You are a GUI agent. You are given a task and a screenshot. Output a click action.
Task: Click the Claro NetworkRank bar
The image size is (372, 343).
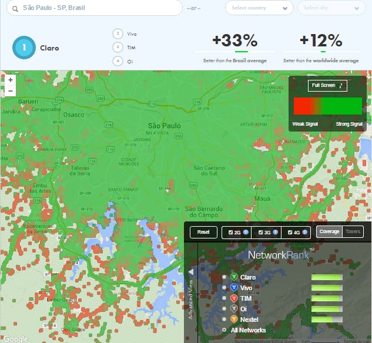(327, 277)
